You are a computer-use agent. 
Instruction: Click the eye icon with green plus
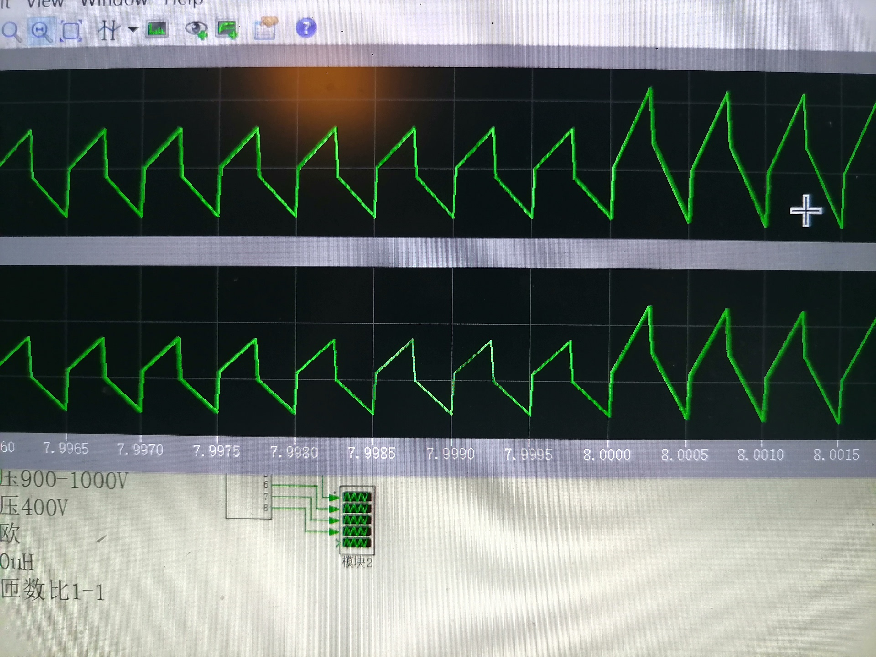coord(196,29)
